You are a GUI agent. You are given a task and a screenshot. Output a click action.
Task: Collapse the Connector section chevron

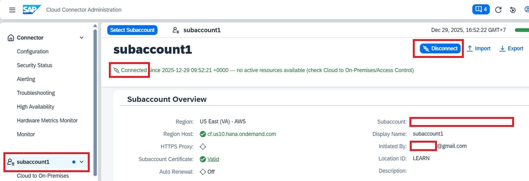(81, 38)
